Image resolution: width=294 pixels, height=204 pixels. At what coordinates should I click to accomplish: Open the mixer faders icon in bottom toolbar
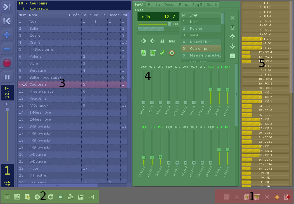click(x=17, y=197)
